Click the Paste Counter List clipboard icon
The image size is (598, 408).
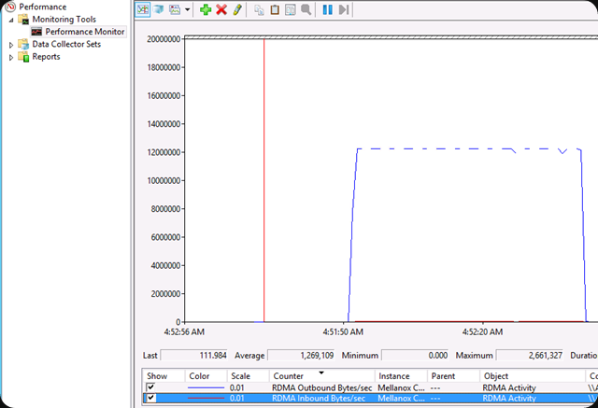tap(275, 9)
